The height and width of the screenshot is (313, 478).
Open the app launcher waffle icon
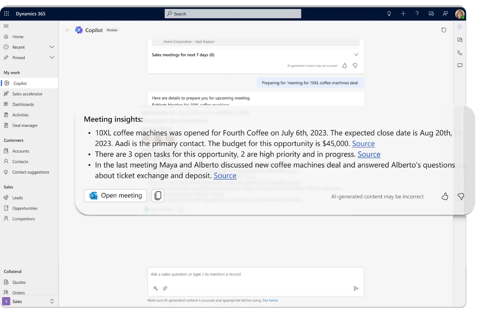(x=6, y=14)
